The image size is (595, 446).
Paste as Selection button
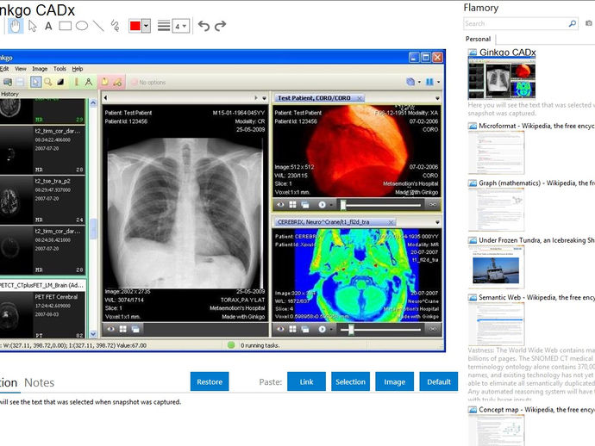click(x=350, y=381)
